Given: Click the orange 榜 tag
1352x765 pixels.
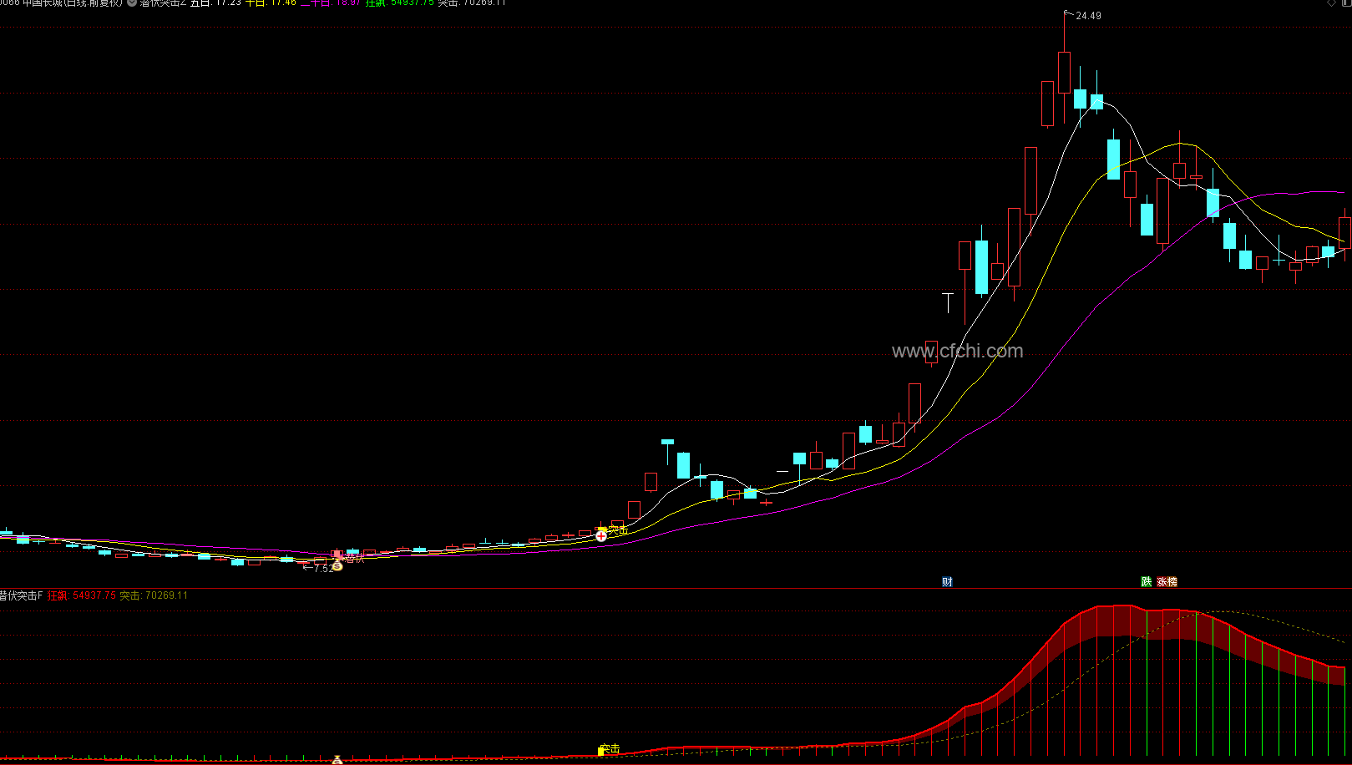Looking at the screenshot, I should click(x=1172, y=582).
